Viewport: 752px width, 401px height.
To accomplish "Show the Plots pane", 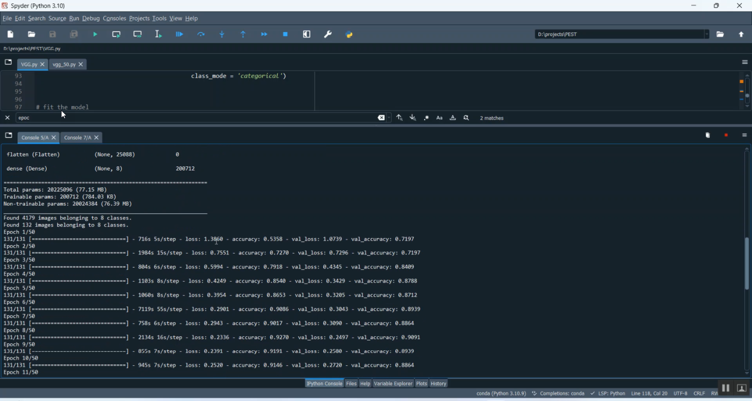I will [x=422, y=384].
